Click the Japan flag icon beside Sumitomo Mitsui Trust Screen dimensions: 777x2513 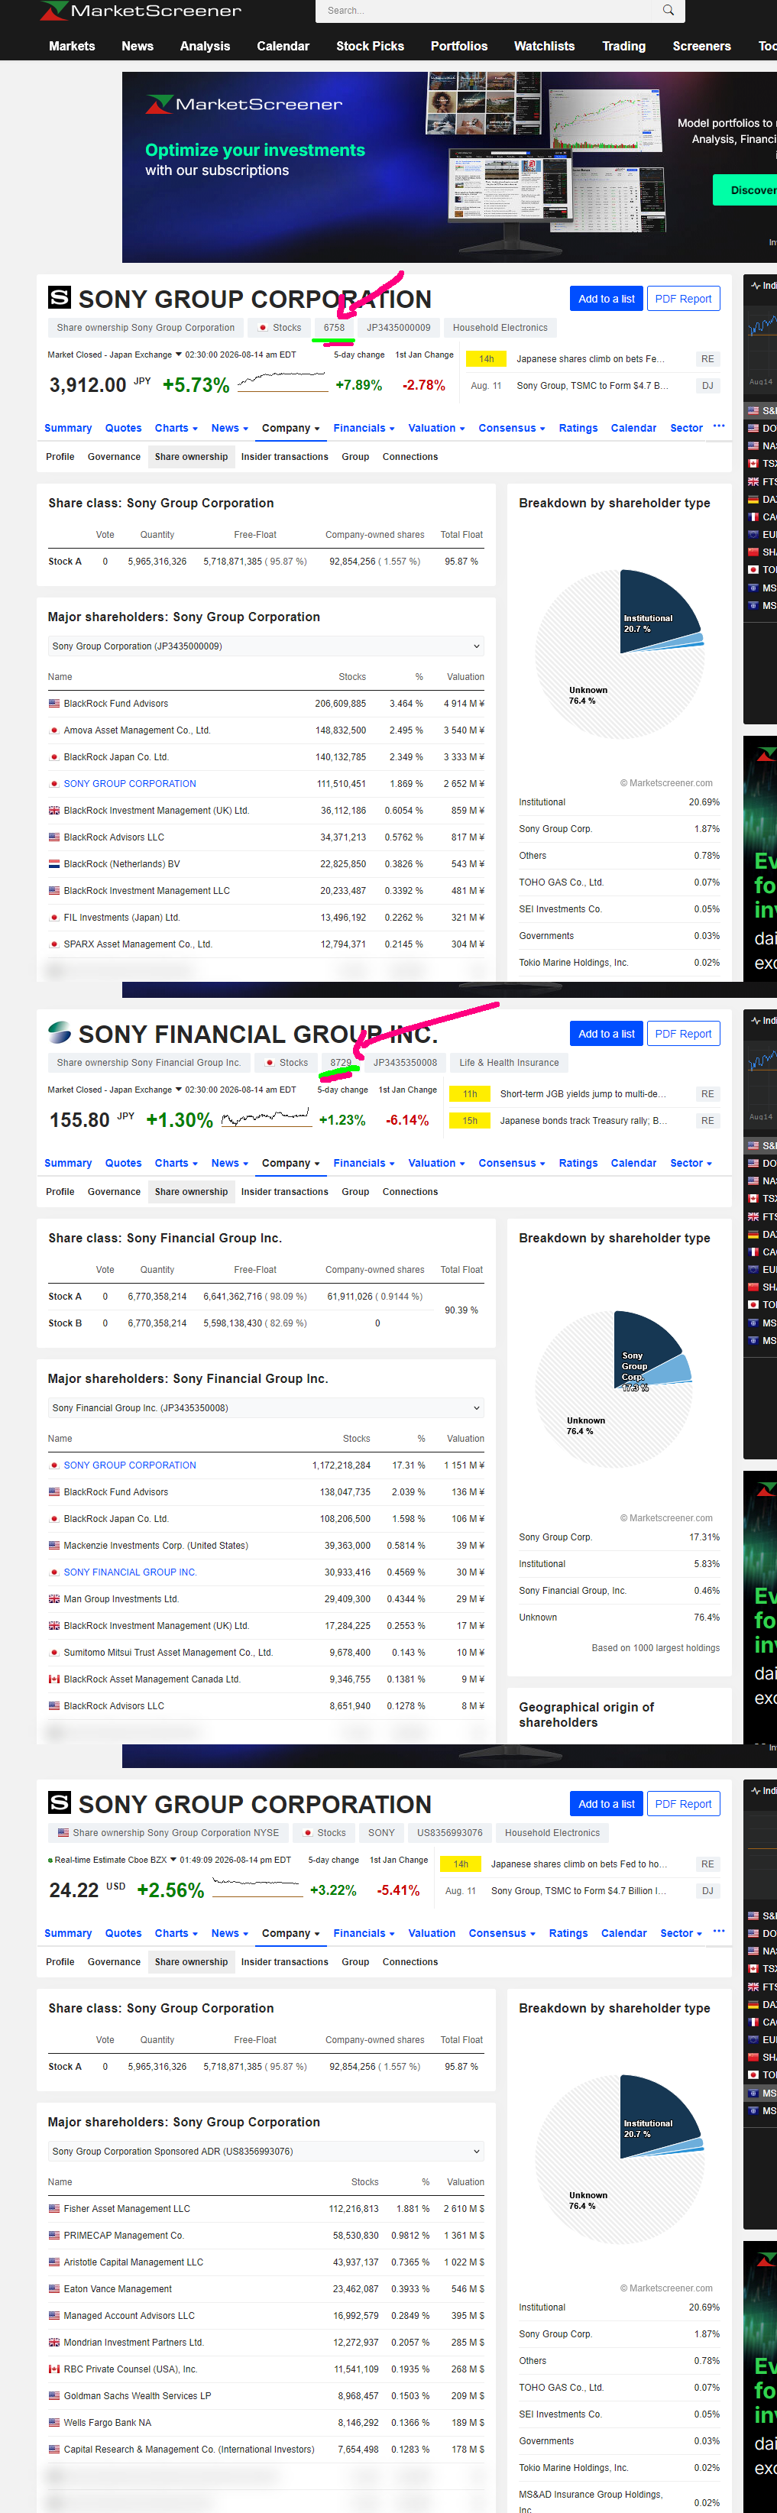54,1653
